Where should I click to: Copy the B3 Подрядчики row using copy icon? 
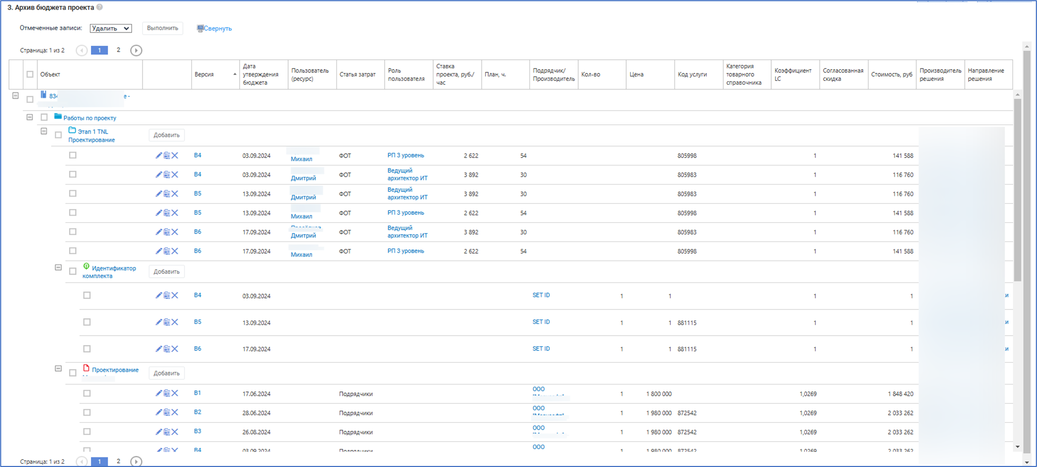(x=166, y=432)
